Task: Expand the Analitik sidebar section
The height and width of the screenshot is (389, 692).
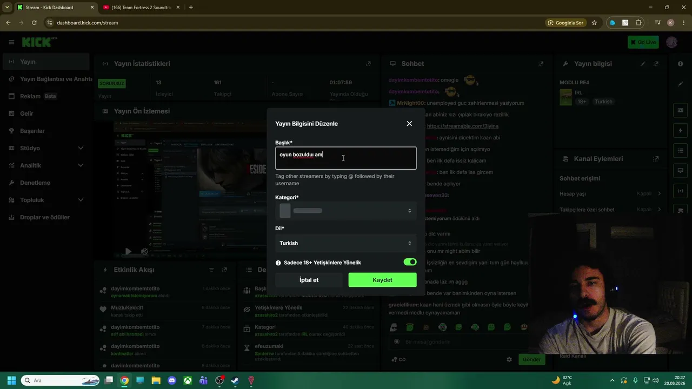Action: point(46,165)
